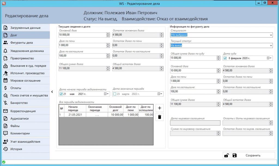Viewport: 279px width, 166px height.
Task: Click the Правопреемство document icon
Action: click(5, 58)
